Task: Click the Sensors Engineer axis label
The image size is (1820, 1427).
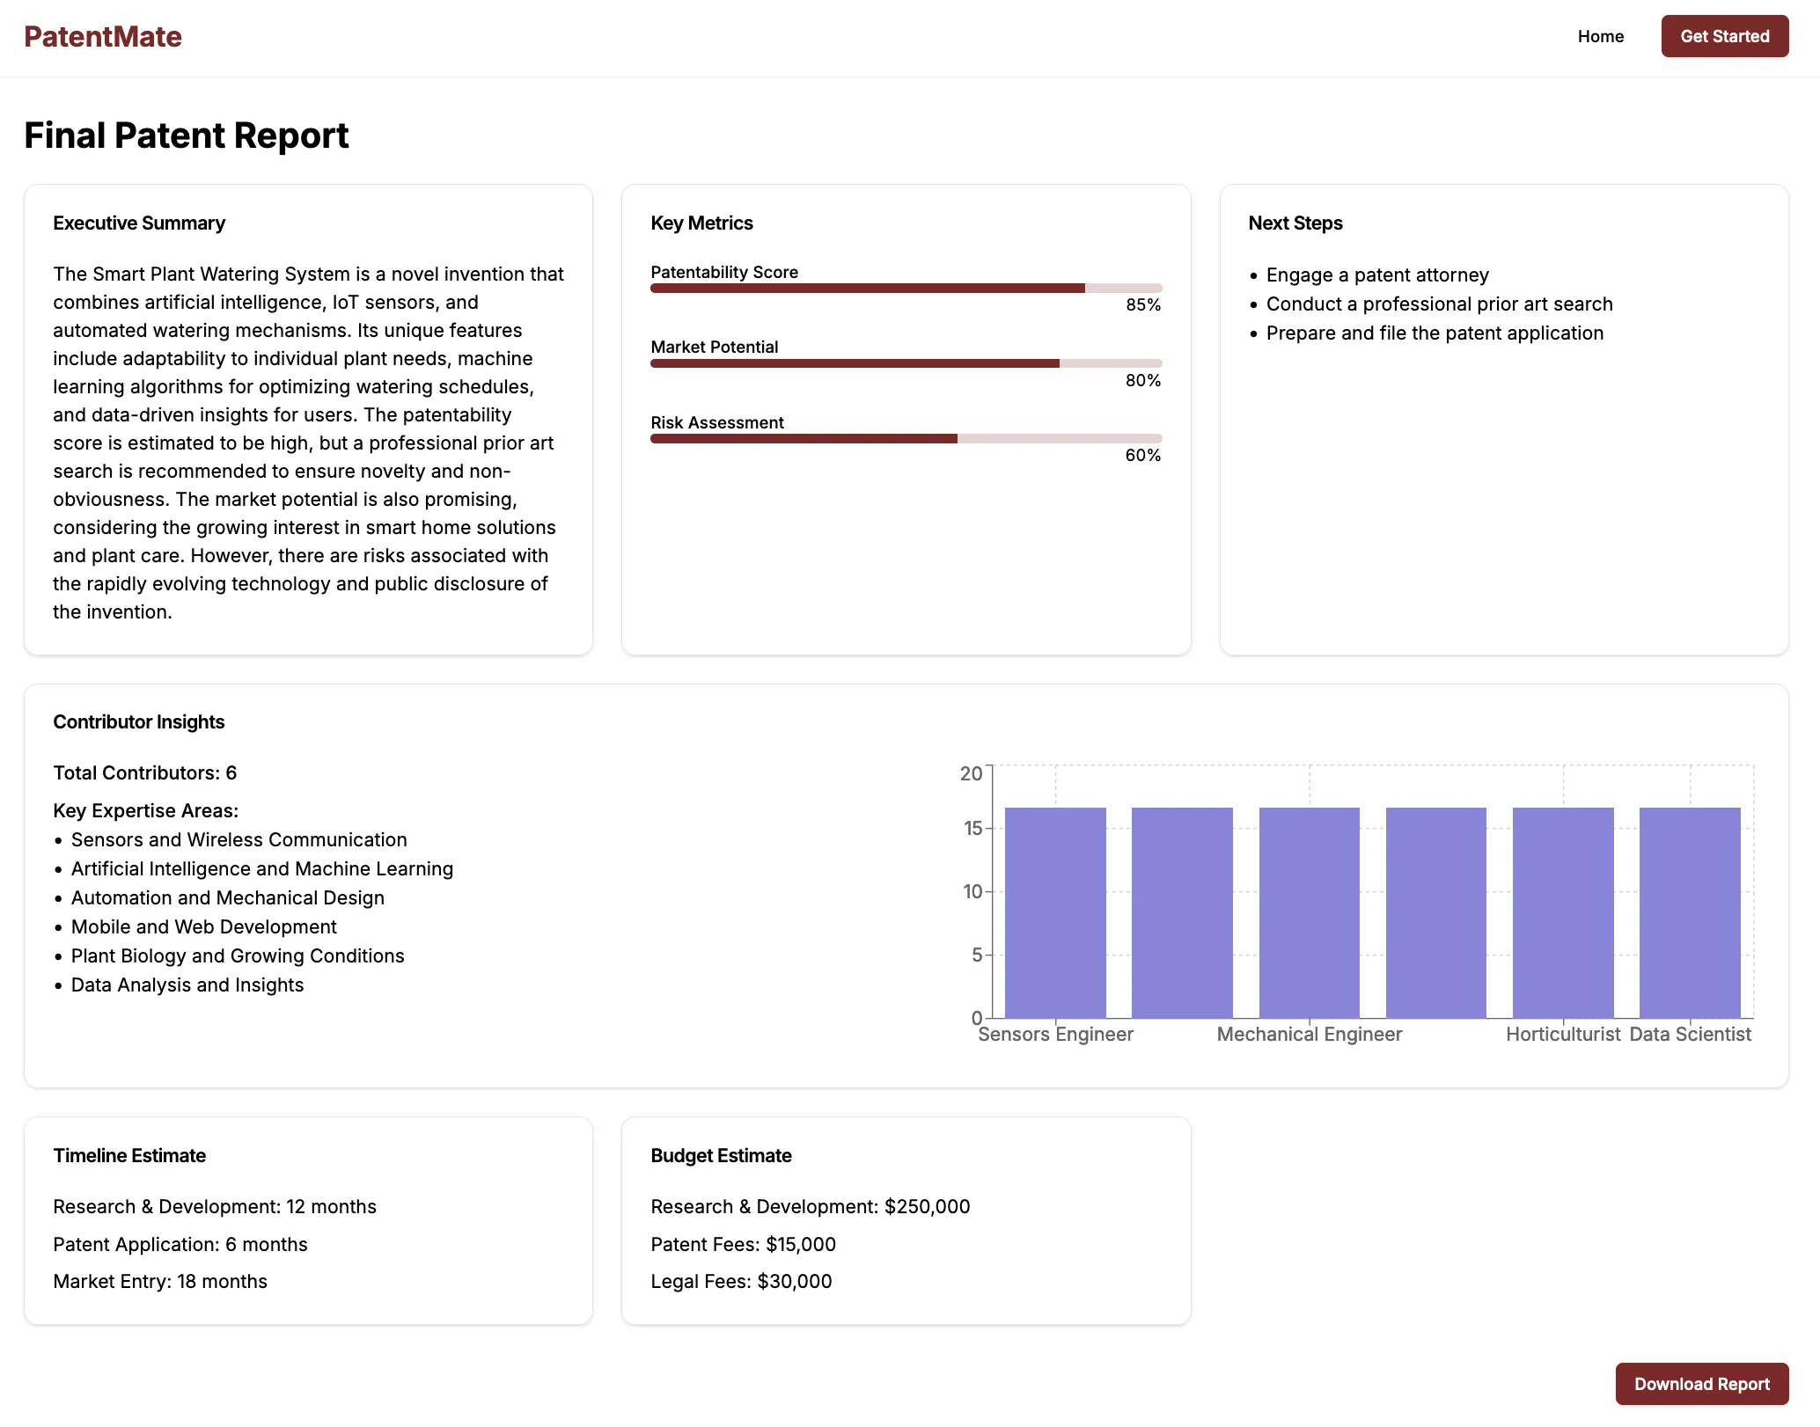Action: pos(1055,1035)
